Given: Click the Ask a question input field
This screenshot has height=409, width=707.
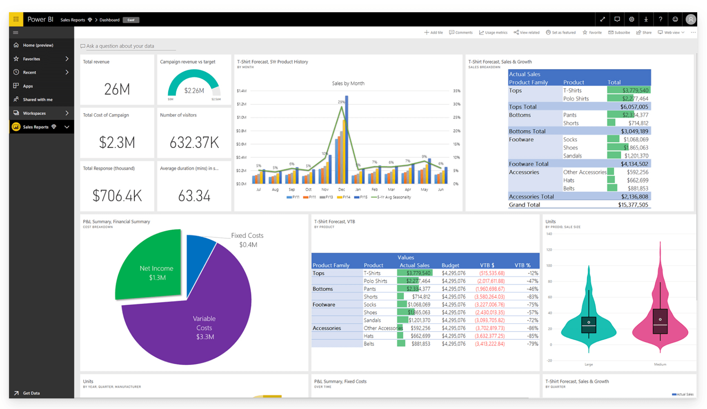Looking at the screenshot, I should [x=128, y=46].
